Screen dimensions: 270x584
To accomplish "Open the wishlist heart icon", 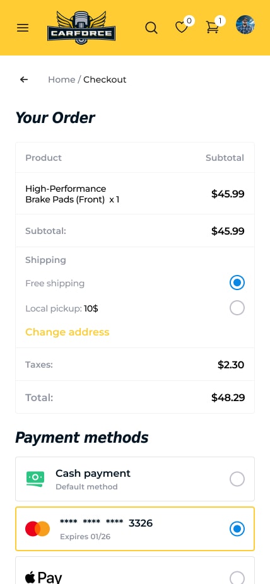I will coord(181,27).
